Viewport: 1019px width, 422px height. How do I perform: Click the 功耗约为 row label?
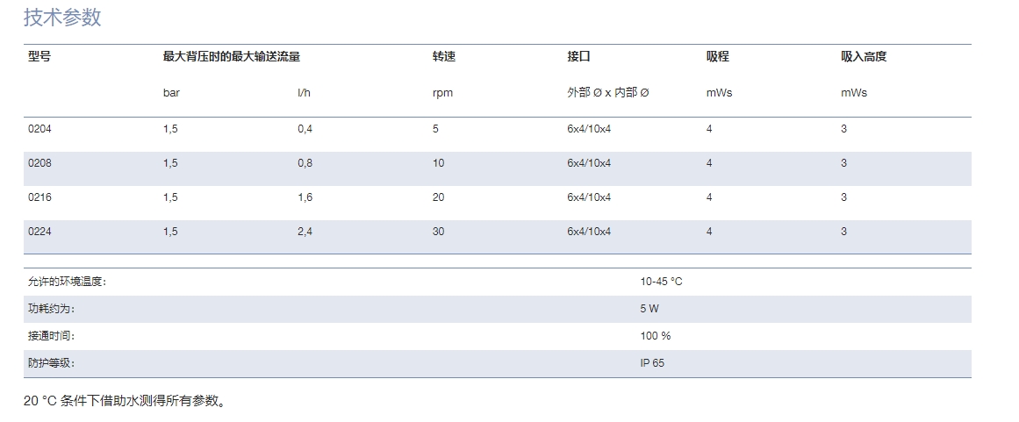(51, 309)
